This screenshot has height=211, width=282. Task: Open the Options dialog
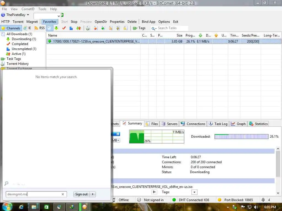coord(164,22)
